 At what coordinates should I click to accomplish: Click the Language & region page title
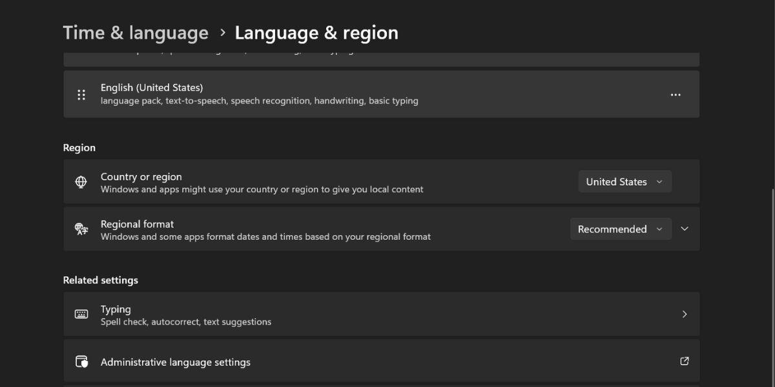(316, 33)
